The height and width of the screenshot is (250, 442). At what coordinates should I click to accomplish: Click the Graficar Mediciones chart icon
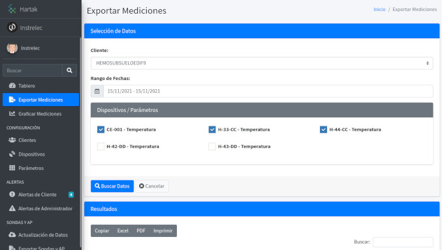click(x=12, y=114)
